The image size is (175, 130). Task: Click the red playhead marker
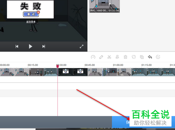coord(57,66)
